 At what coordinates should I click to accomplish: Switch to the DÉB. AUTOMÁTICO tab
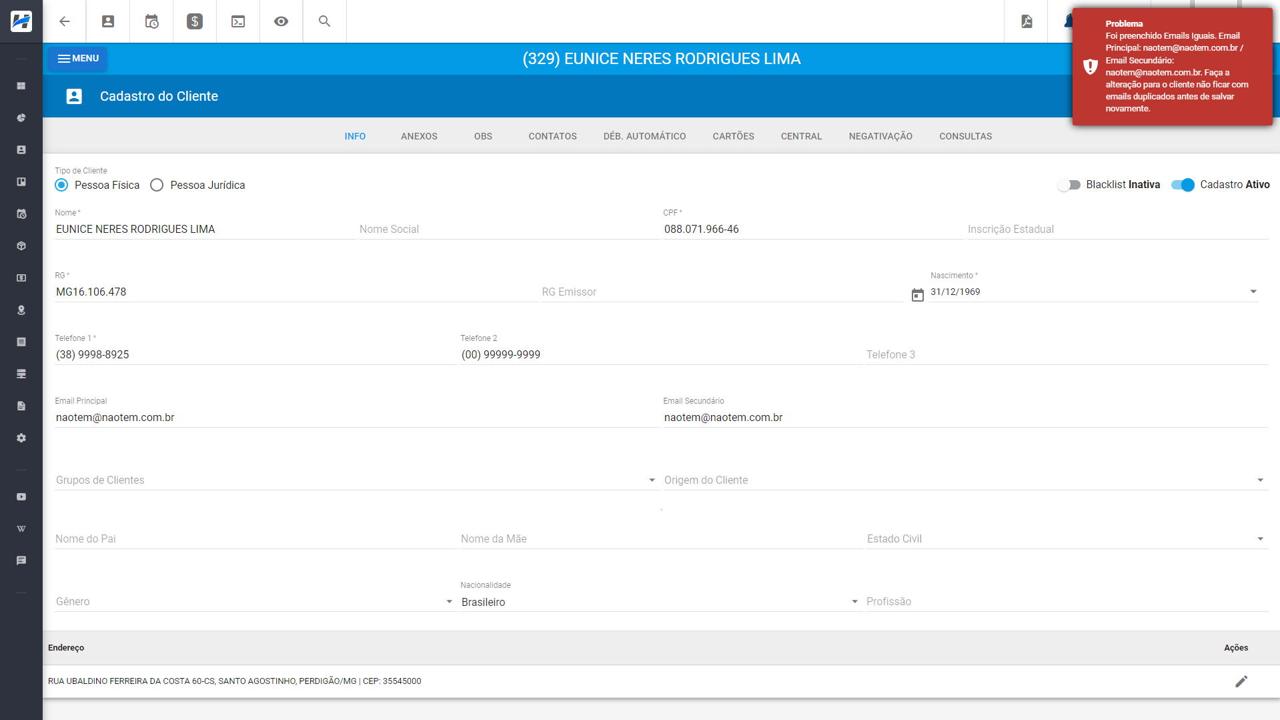(x=644, y=136)
